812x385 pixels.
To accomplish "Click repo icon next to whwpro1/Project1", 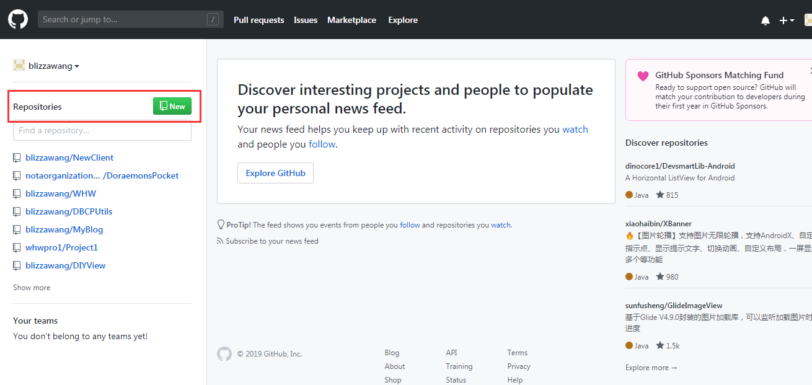I will (17, 248).
